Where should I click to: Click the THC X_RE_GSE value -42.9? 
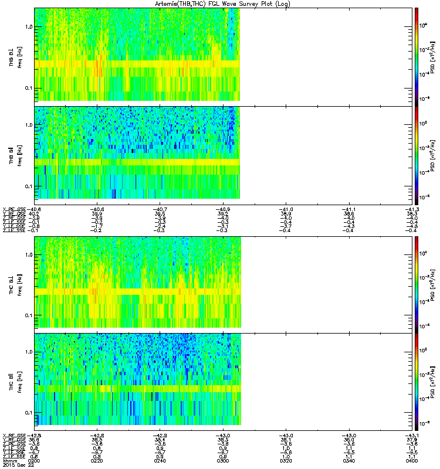click(x=160, y=436)
